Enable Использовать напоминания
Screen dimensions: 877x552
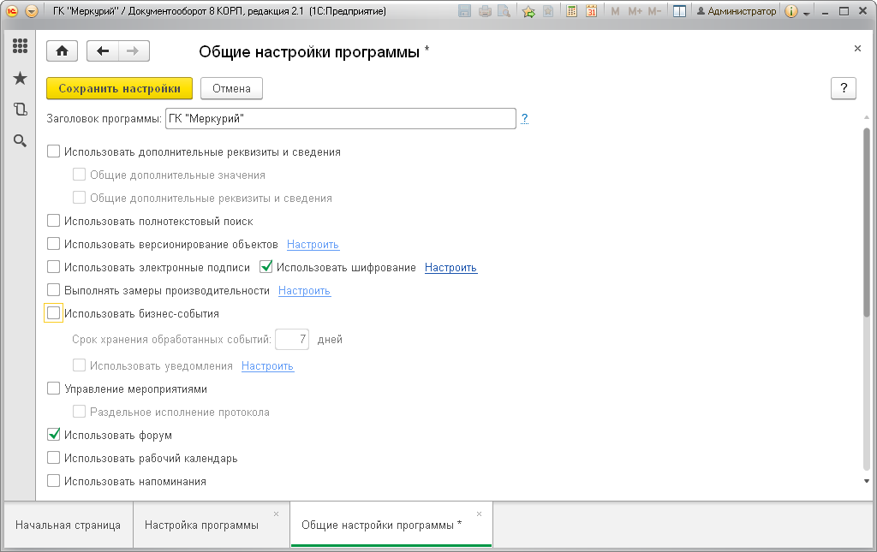[53, 480]
